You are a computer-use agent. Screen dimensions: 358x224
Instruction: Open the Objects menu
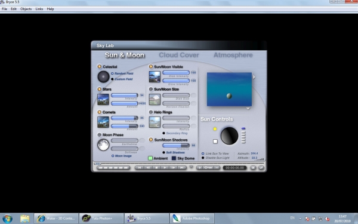pyautogui.click(x=26, y=9)
